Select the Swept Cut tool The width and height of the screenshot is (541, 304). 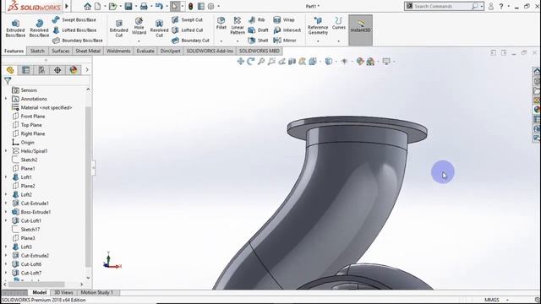coord(188,19)
